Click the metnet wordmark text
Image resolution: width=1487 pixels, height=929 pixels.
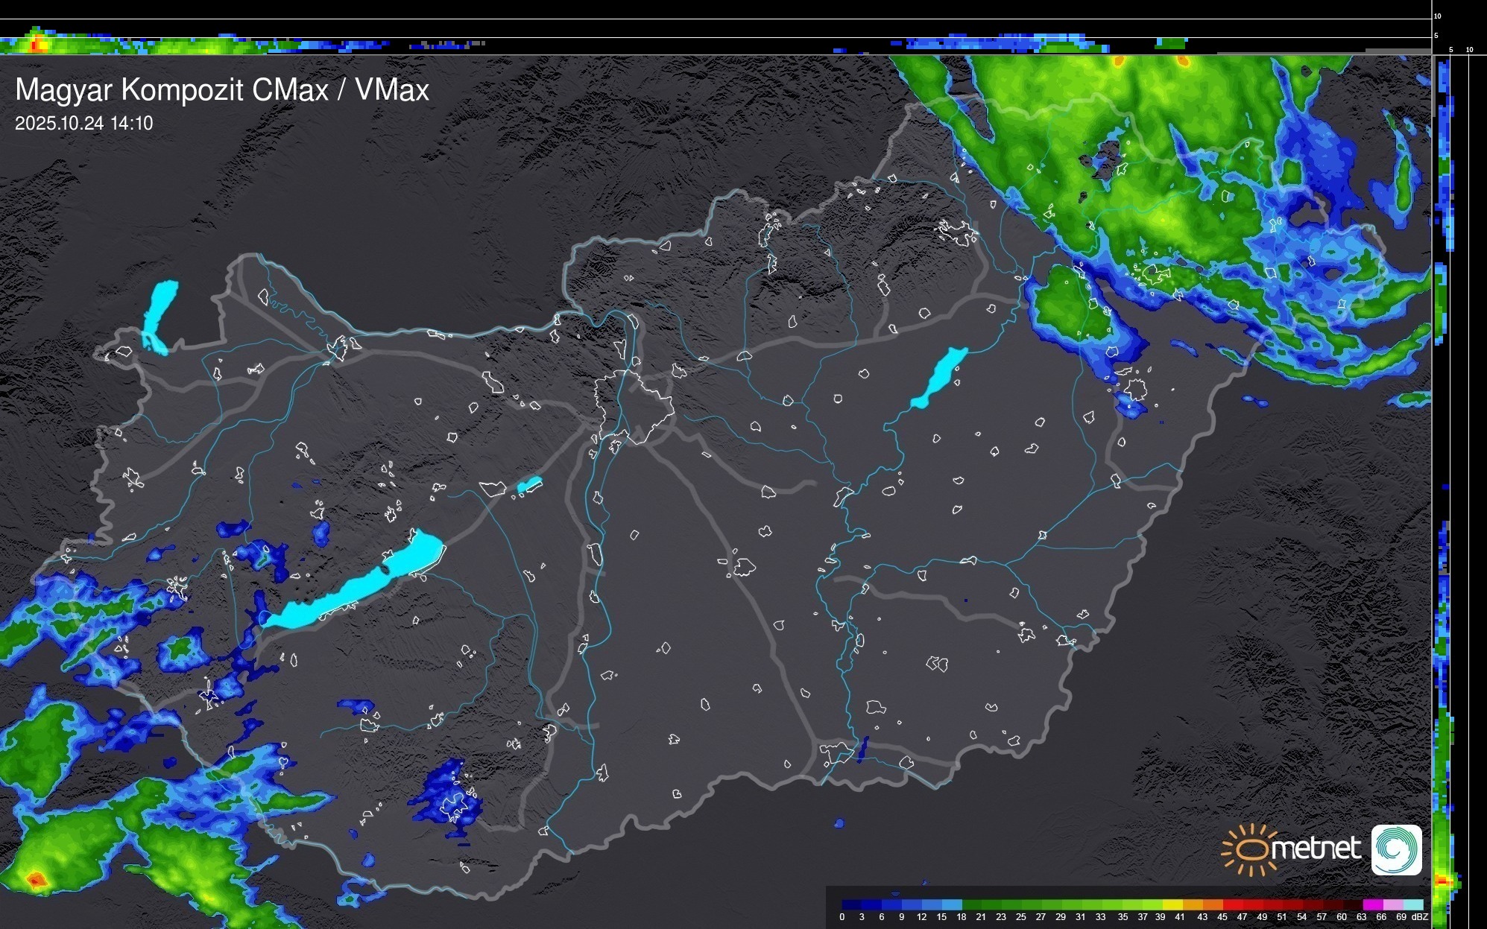coord(1316,849)
